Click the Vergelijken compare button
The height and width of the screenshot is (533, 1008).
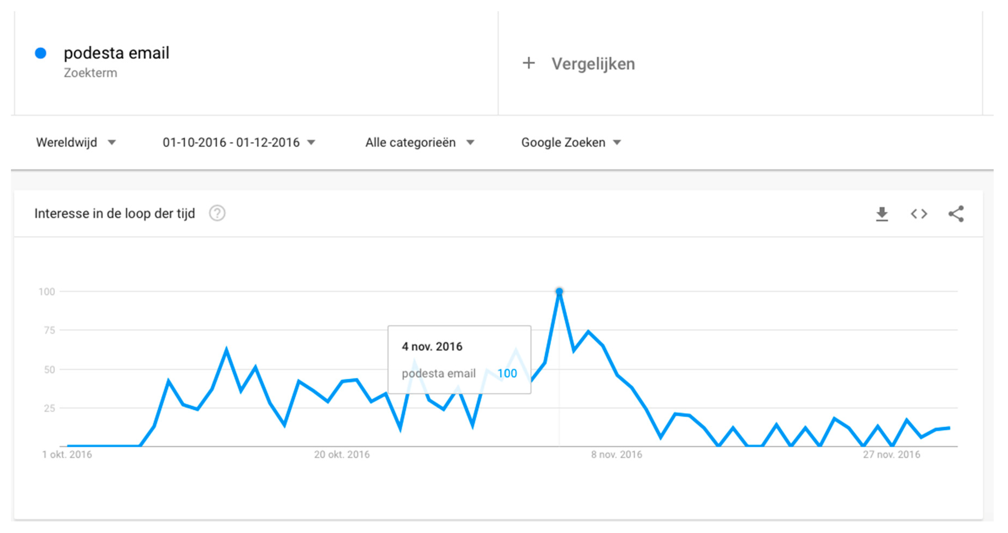coord(593,64)
